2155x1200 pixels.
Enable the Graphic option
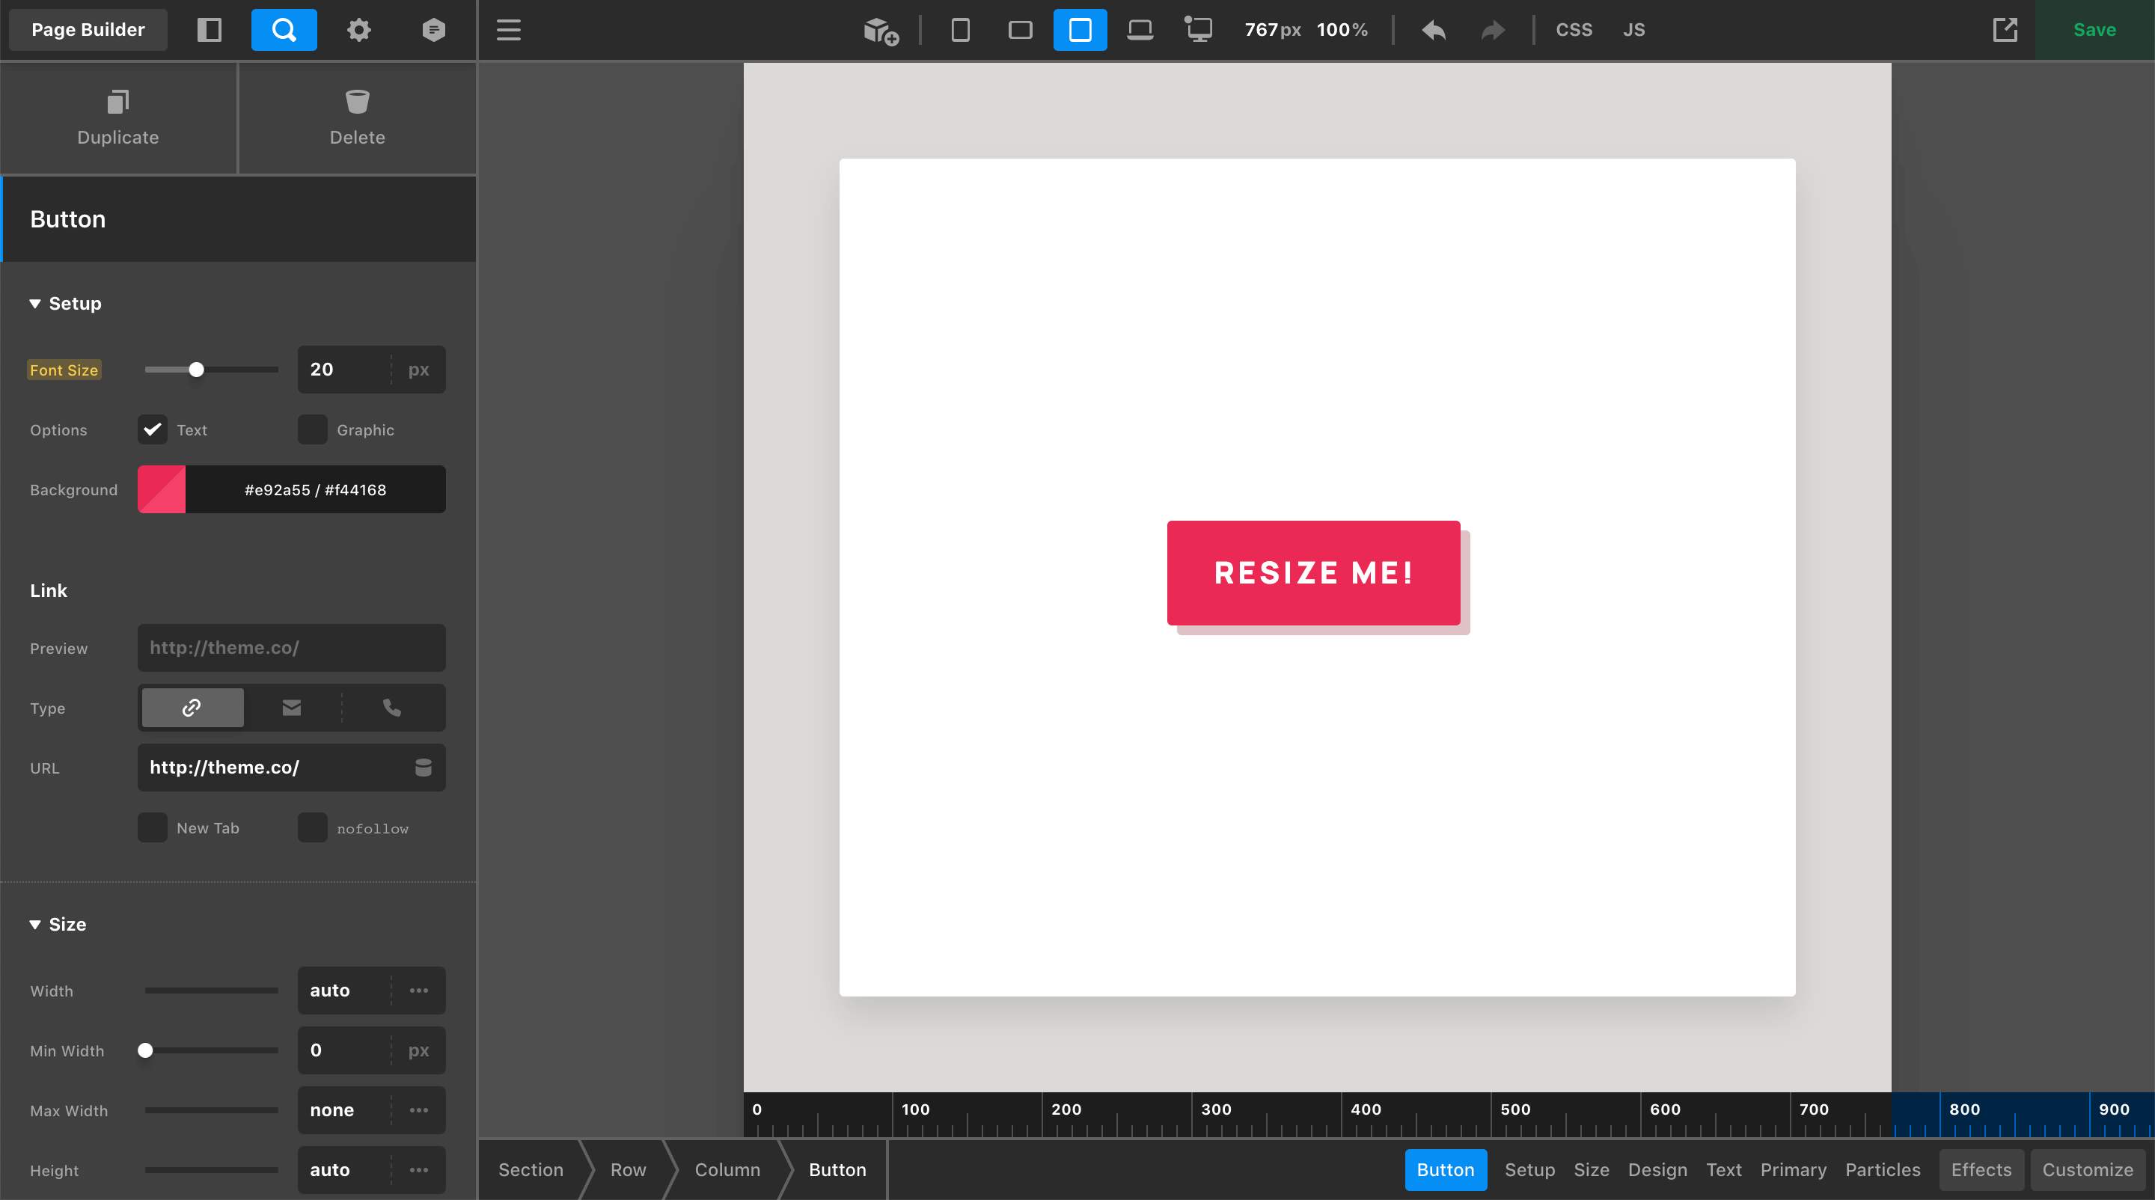pyautogui.click(x=312, y=430)
